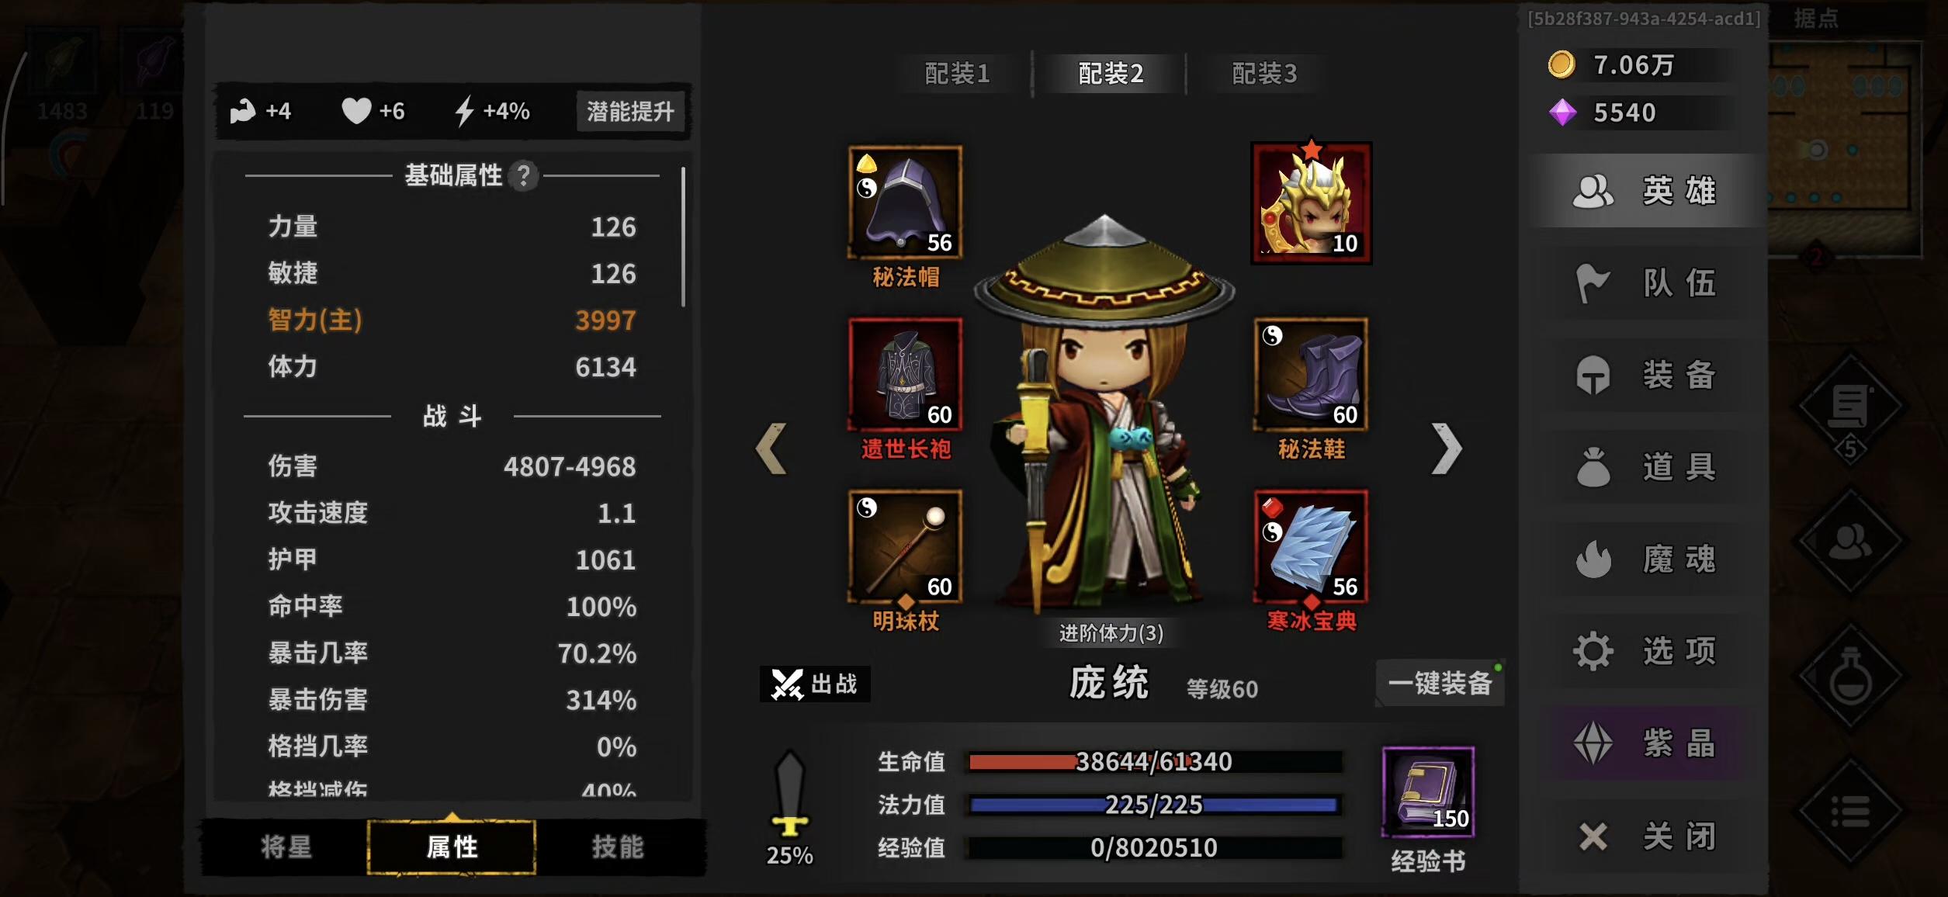This screenshot has width=1948, height=897.
Task: Switch to the 配装1 loadout
Action: click(957, 74)
